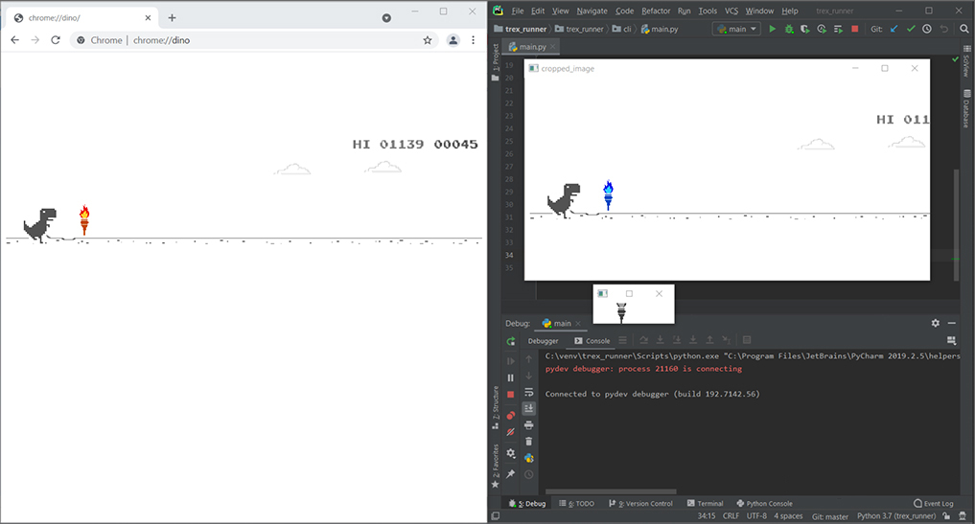Open the TODO tool window
Viewport: 975px width, 524px height.
(x=576, y=504)
